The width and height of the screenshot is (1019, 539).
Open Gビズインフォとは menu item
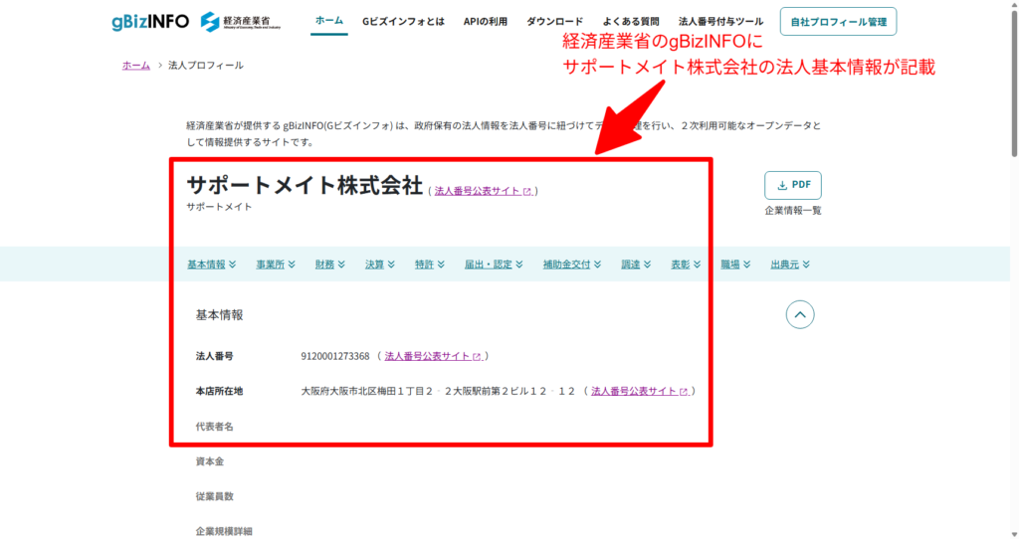click(403, 22)
